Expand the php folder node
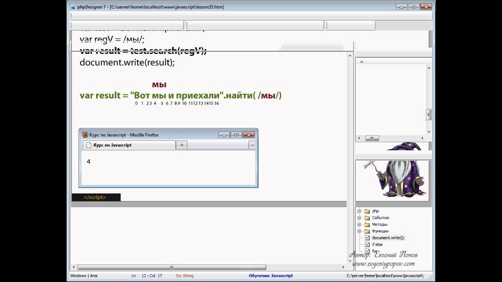This screenshot has height=282, width=502. coord(359,211)
